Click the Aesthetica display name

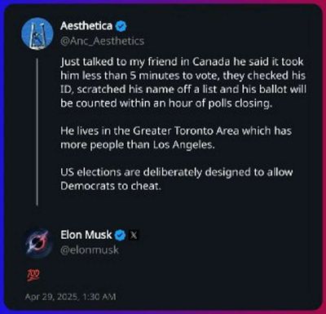coord(86,26)
